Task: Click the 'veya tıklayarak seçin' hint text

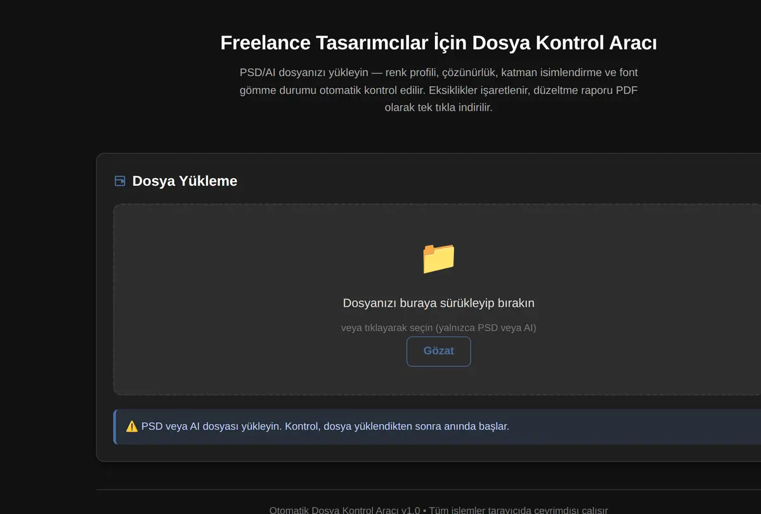Action: (x=438, y=328)
